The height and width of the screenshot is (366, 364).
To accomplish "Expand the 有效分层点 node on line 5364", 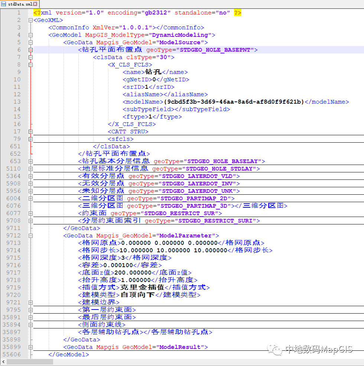I will tap(30, 176).
